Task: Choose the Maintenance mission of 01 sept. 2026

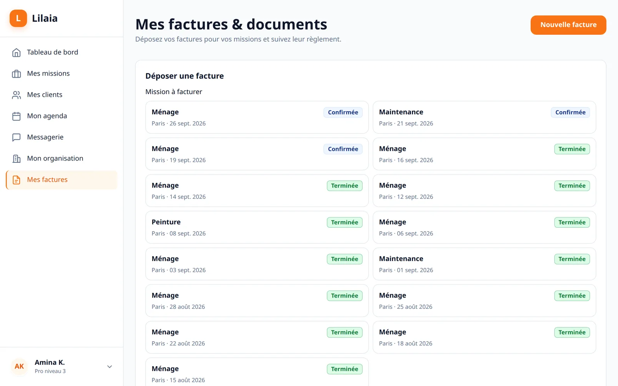Action: pos(484,264)
